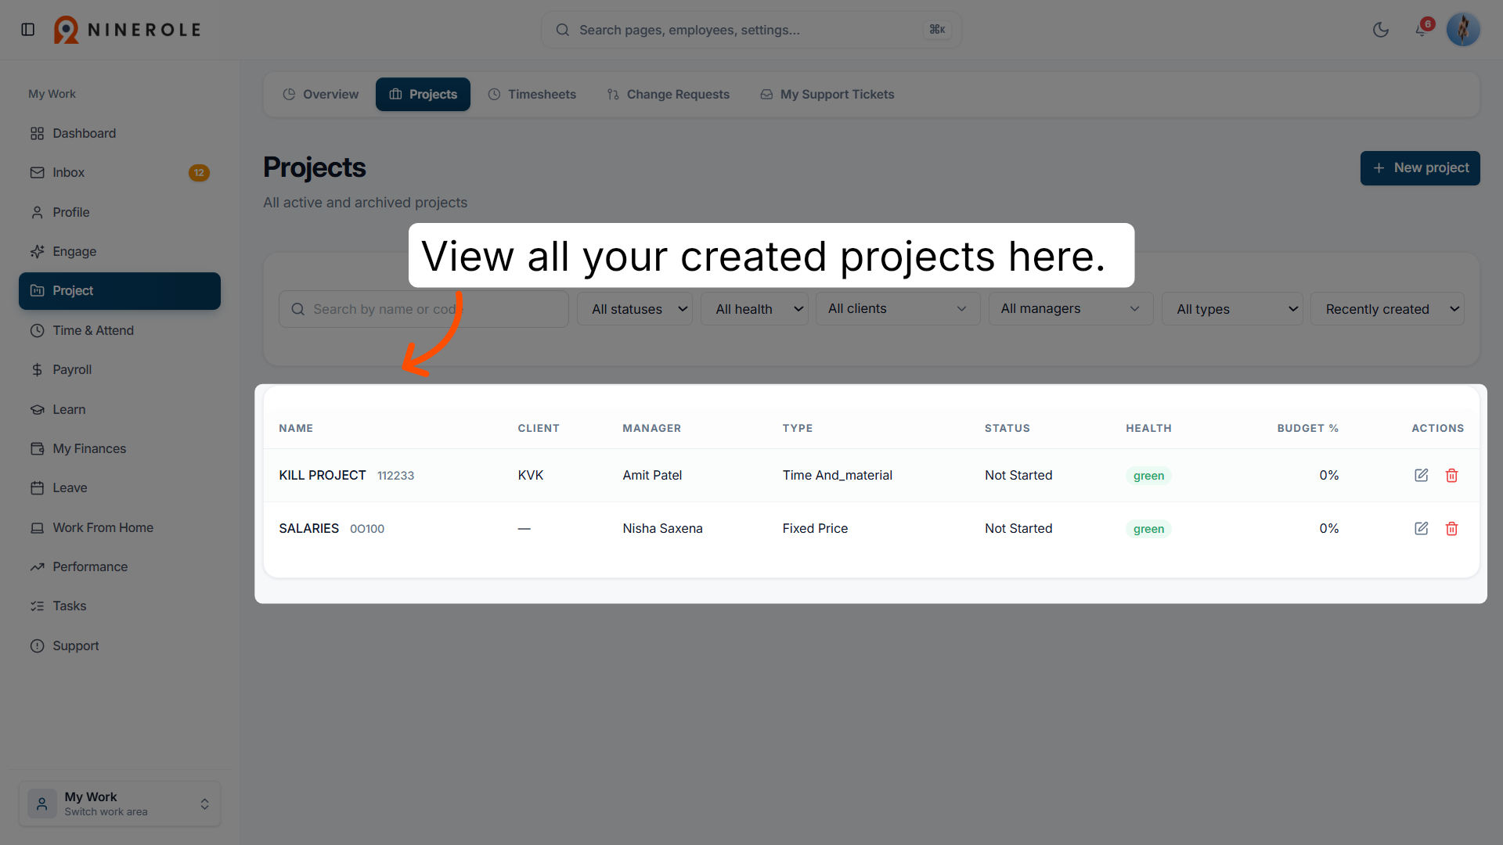Open Support in the sidebar
This screenshot has height=845, width=1503.
click(120, 645)
